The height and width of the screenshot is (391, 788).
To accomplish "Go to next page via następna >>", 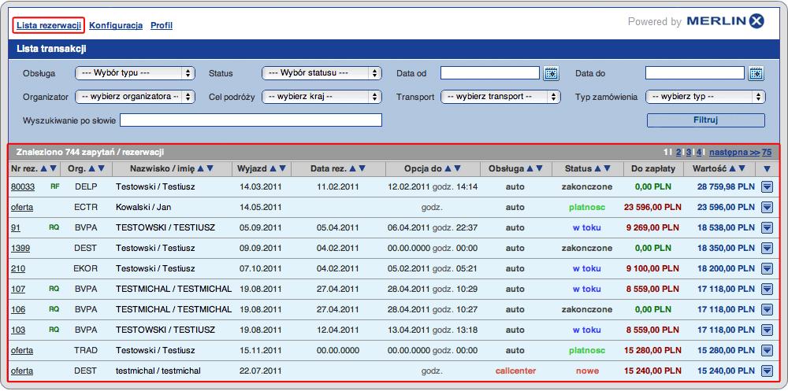I will tap(734, 152).
